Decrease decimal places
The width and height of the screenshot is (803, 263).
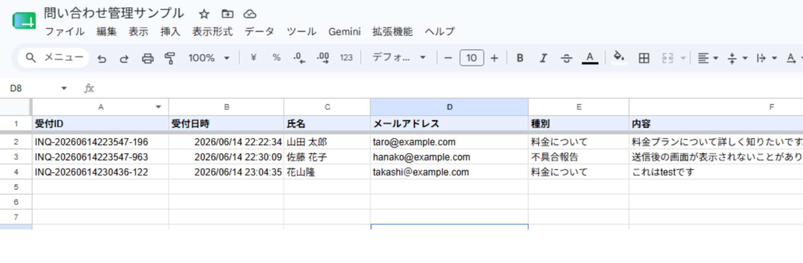point(299,58)
